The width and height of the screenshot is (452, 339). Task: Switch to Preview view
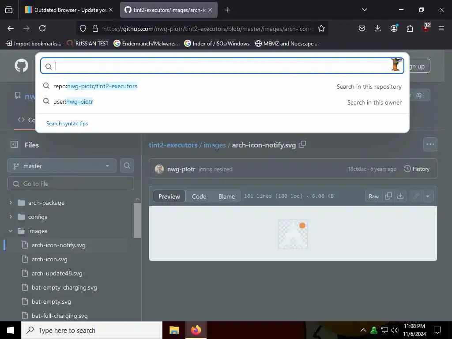pyautogui.click(x=169, y=196)
